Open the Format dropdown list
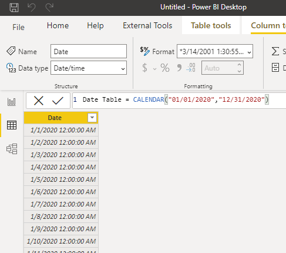 pyautogui.click(x=215, y=51)
